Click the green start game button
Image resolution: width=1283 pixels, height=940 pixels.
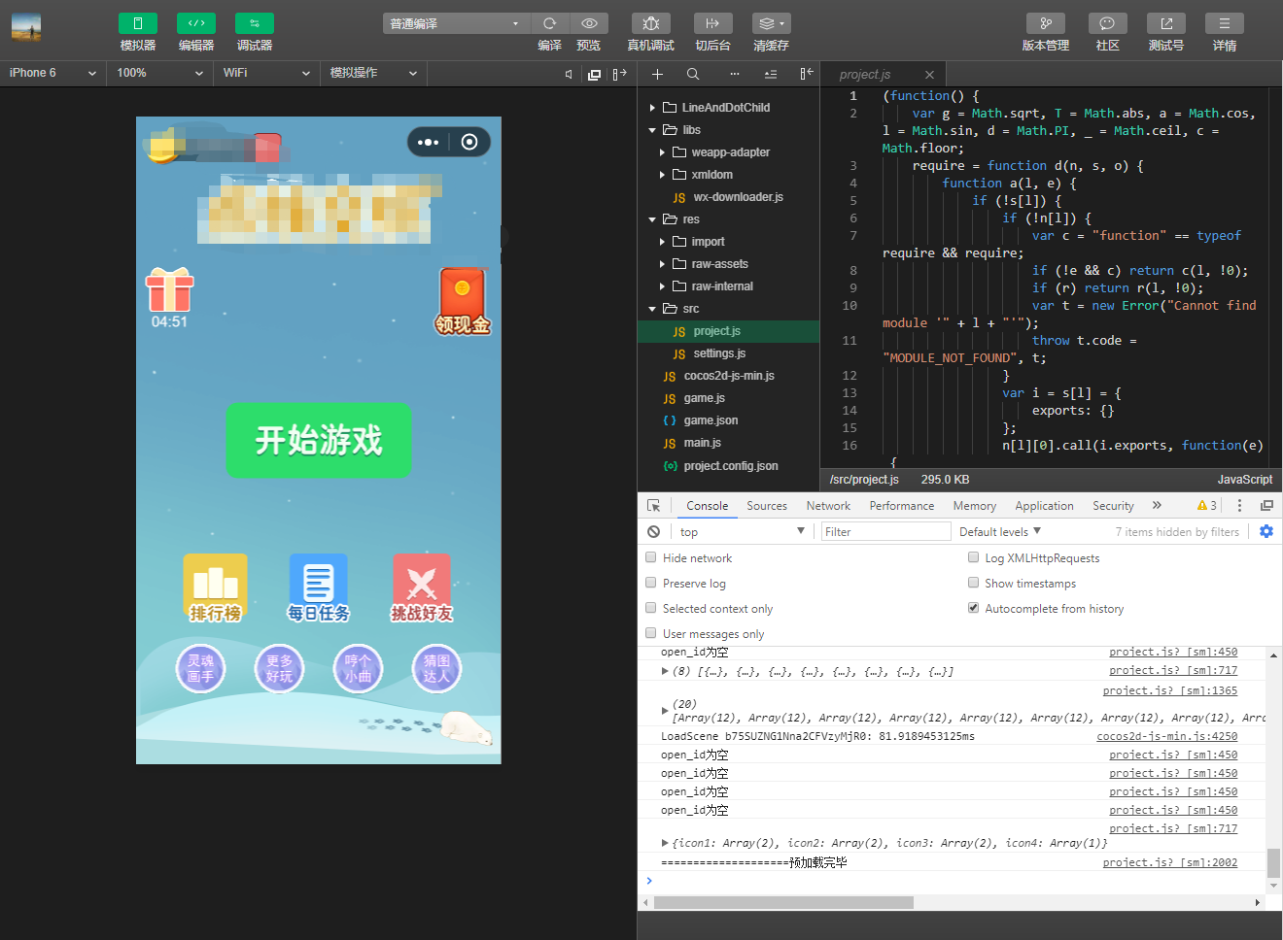click(319, 440)
